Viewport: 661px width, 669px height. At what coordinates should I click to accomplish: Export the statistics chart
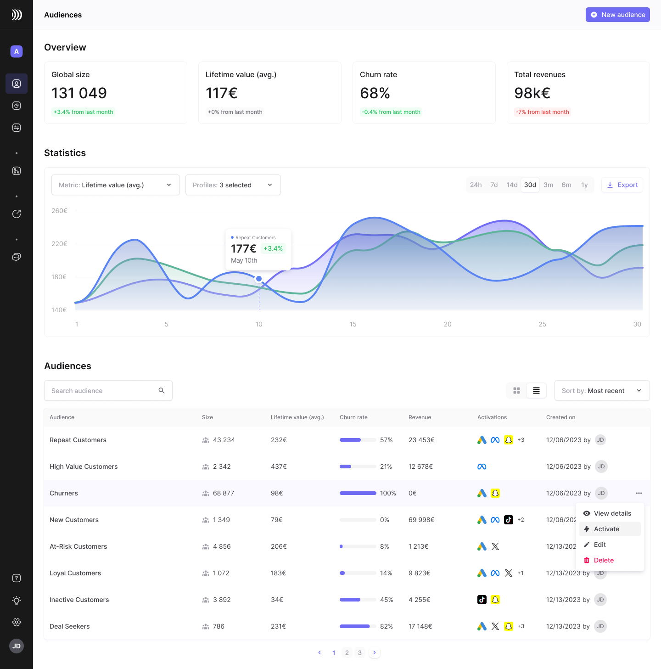622,185
